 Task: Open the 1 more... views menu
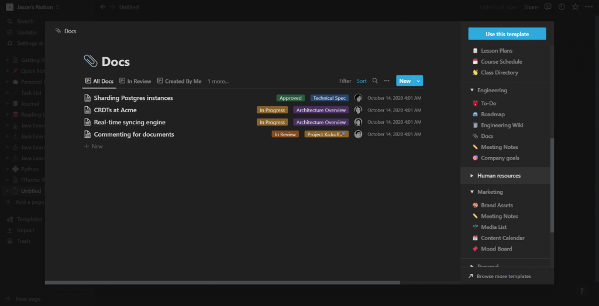[x=218, y=81]
